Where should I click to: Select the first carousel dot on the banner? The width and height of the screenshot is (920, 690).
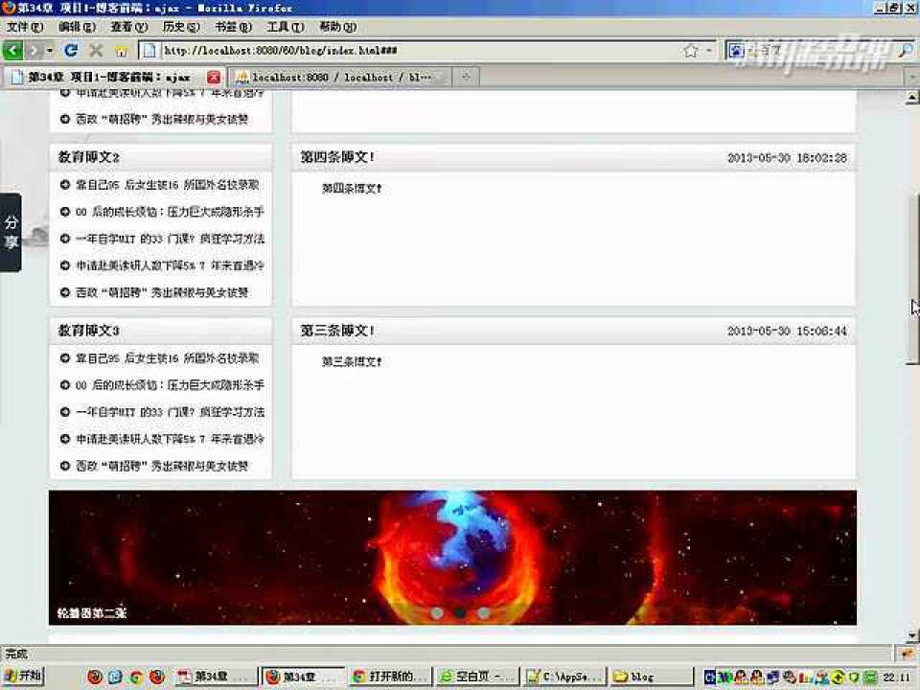click(x=437, y=613)
